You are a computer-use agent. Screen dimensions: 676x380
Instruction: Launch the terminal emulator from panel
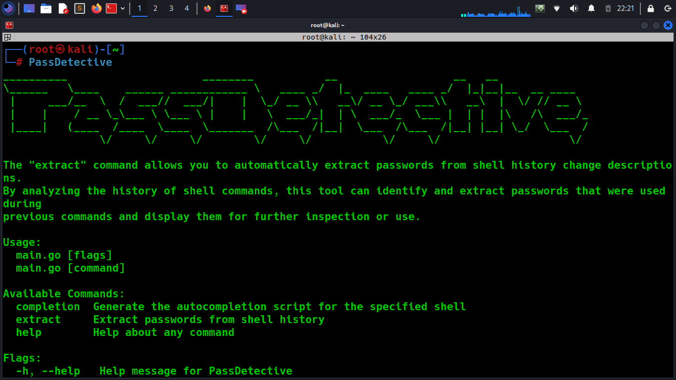click(x=111, y=8)
